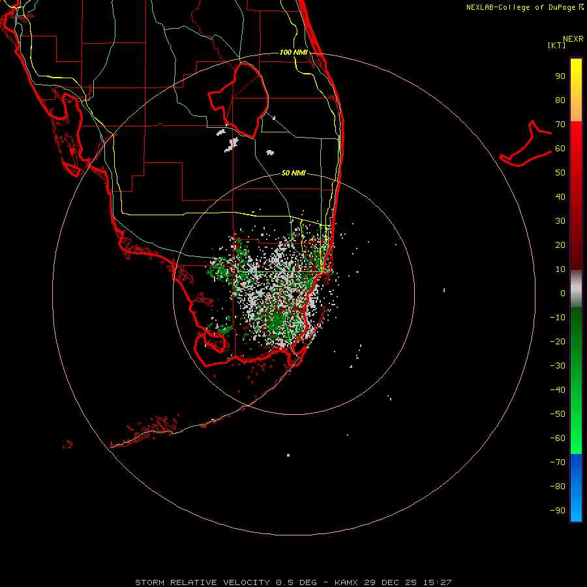The height and width of the screenshot is (587, 587).
Task: Click the 80 value on the velocity scale
Action: pos(560,100)
